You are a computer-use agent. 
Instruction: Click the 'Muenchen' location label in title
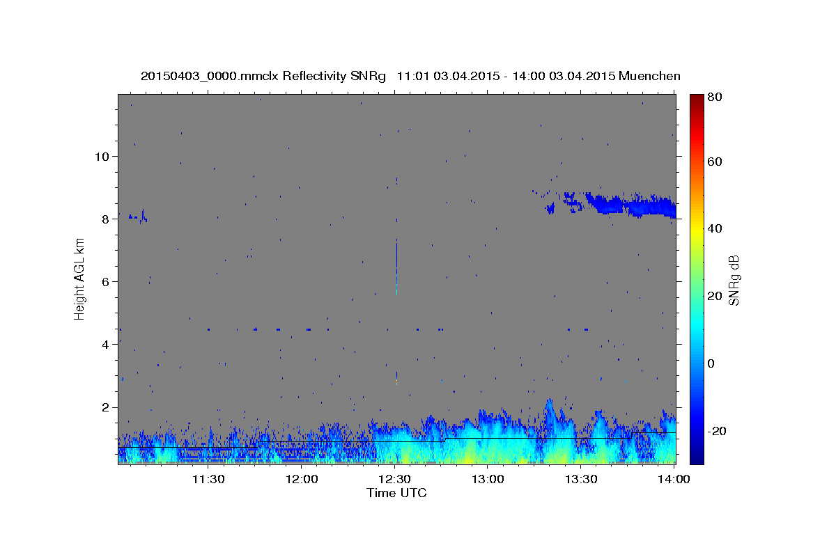pyautogui.click(x=649, y=76)
